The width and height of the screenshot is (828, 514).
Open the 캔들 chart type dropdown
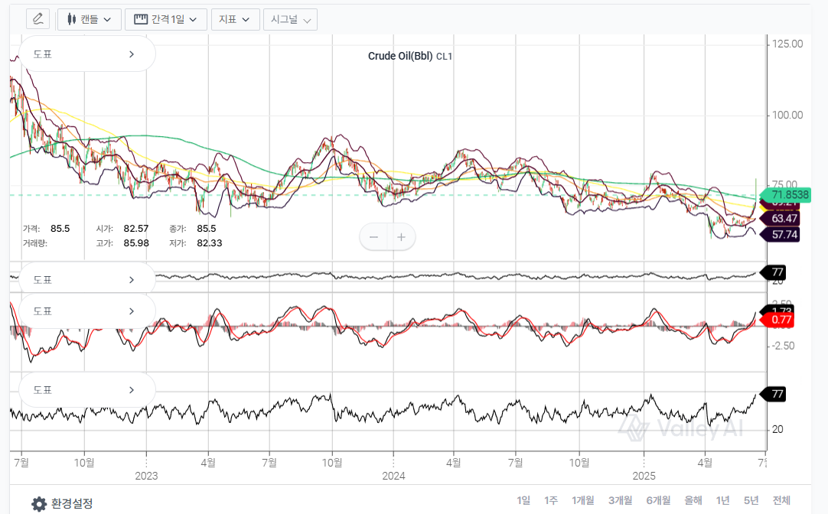[x=90, y=19]
